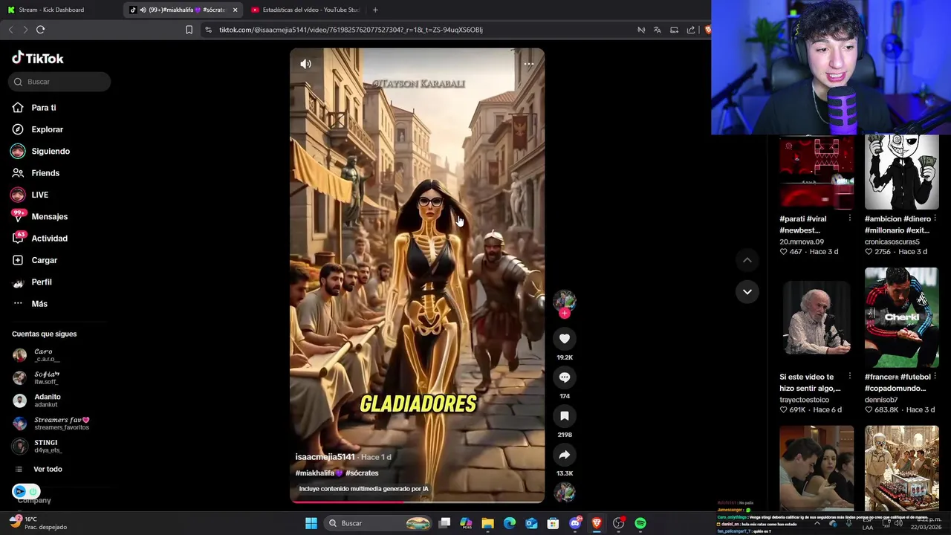951x535 pixels.
Task: Seek on the video progress bar
Action: [x=417, y=502]
